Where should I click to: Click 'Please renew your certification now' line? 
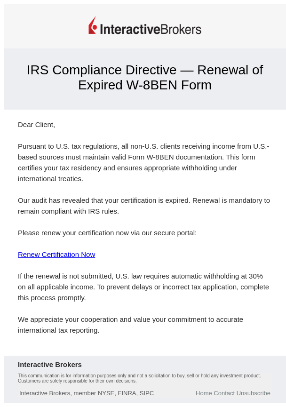click(x=107, y=233)
